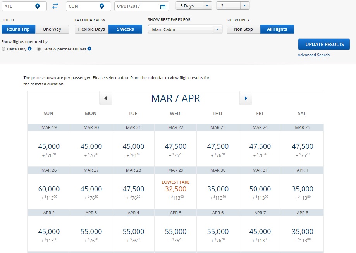Select the APR 2 fare 45,000

[49, 234]
